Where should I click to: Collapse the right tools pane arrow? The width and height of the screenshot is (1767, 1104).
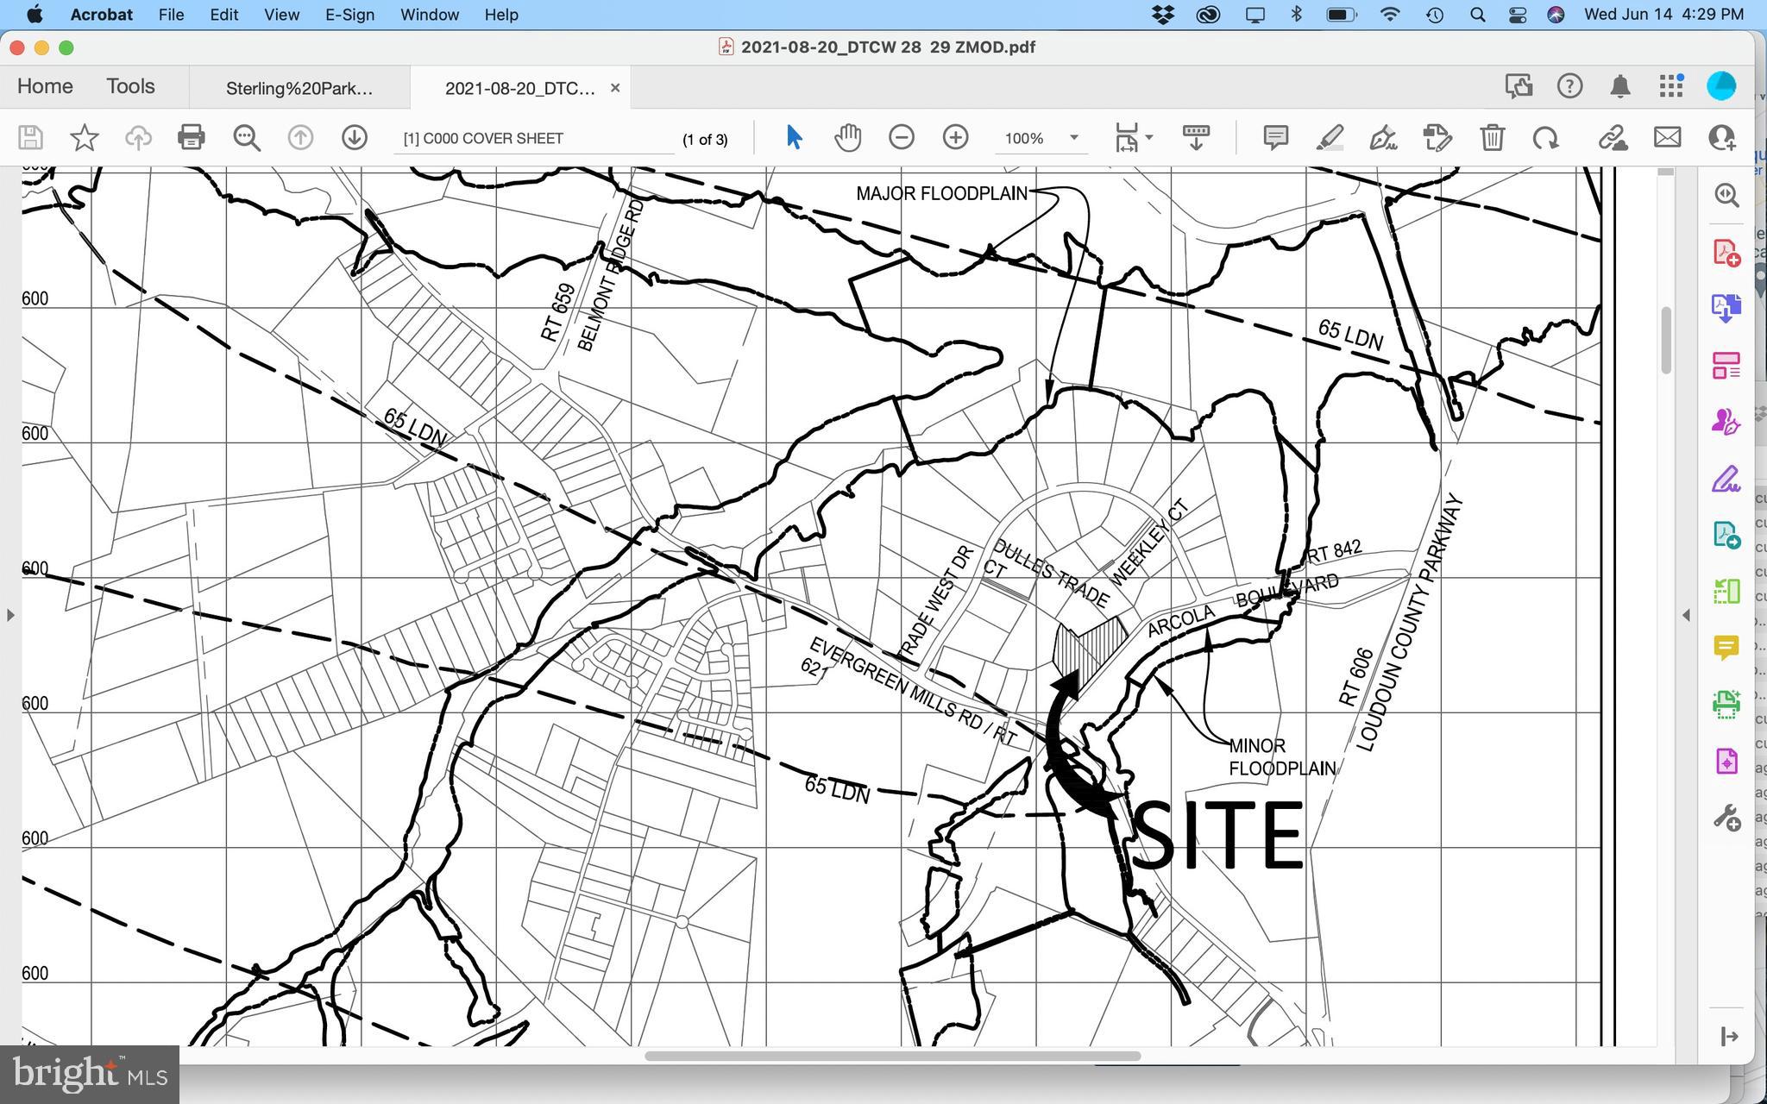[x=1686, y=615]
